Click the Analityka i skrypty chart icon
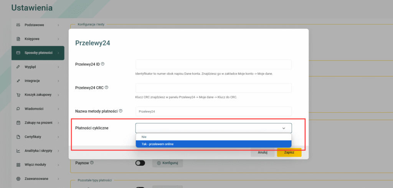393x188 pixels. click(x=18, y=151)
